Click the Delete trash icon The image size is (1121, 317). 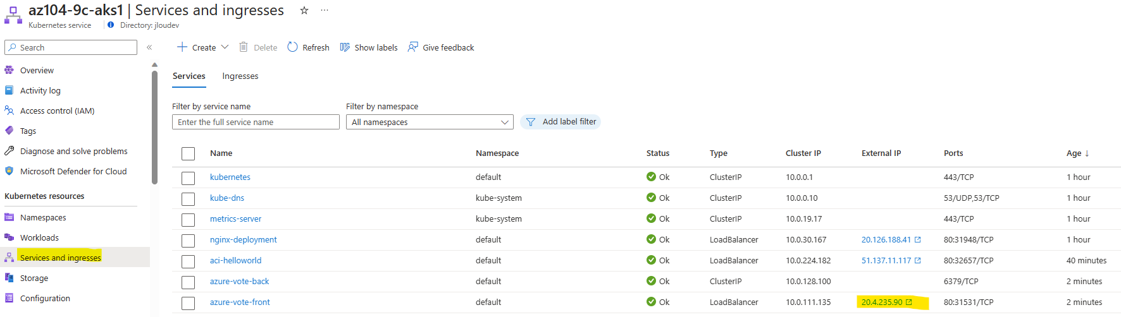coord(244,47)
